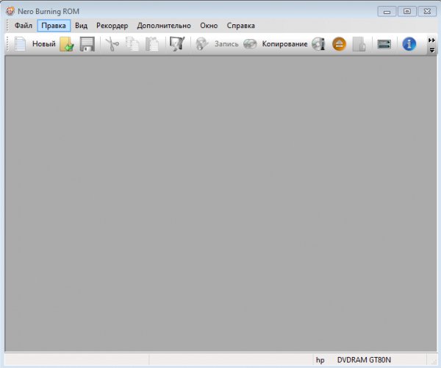
Task: Click the Copy documents icon
Action: [132, 44]
